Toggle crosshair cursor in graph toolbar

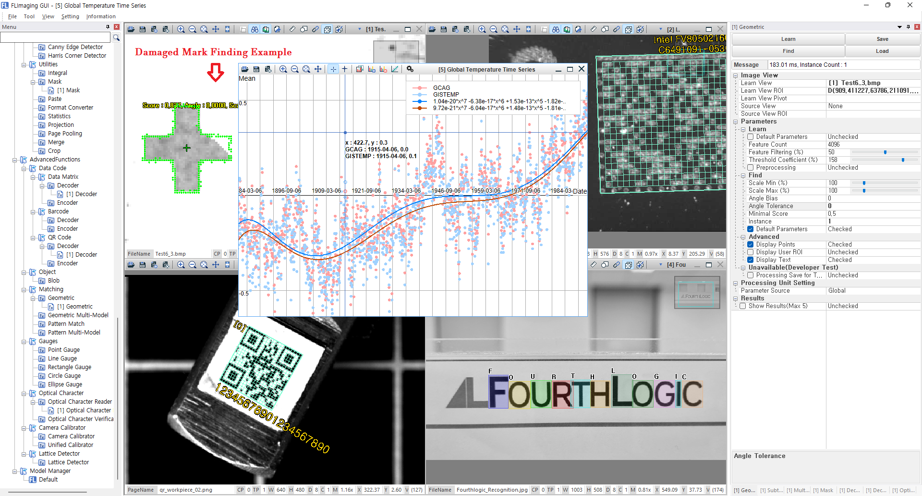(333, 69)
